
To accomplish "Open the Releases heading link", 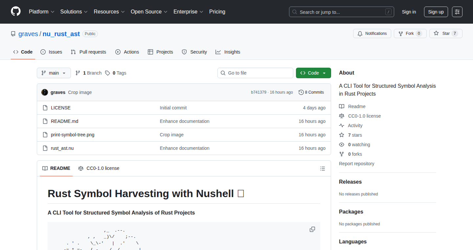I will 350,182.
